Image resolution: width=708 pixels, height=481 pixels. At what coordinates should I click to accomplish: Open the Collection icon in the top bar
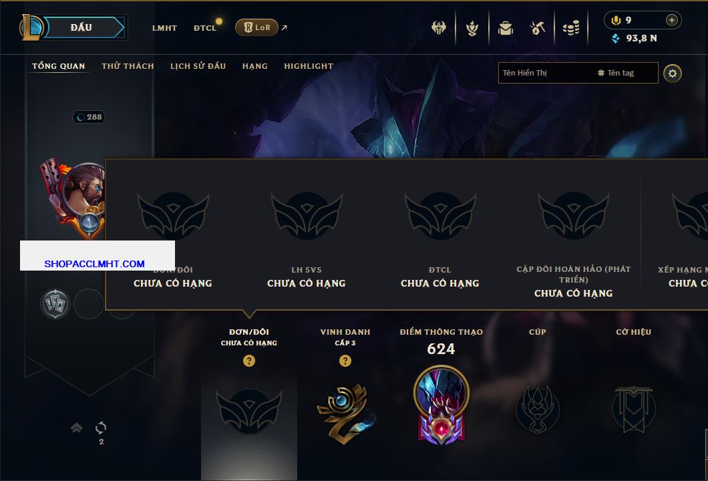tap(472, 29)
